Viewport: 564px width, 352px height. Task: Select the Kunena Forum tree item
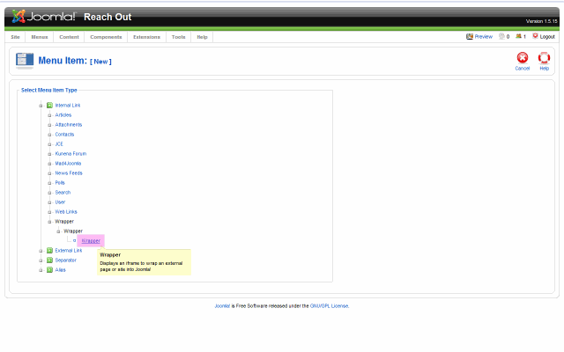(x=70, y=154)
